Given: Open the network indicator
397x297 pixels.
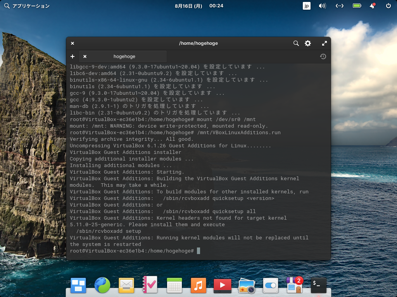Looking at the screenshot, I should click(340, 6).
